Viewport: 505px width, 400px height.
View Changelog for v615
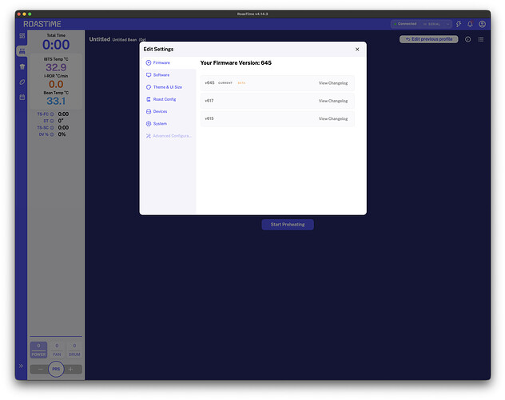click(x=333, y=118)
